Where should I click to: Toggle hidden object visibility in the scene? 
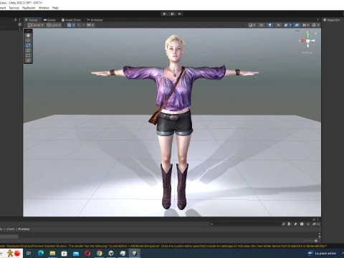[297, 25]
